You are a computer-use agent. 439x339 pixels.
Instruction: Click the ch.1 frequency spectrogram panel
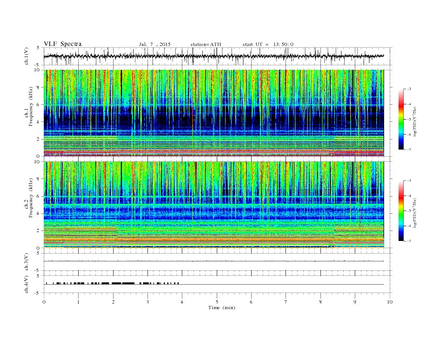pos(214,113)
